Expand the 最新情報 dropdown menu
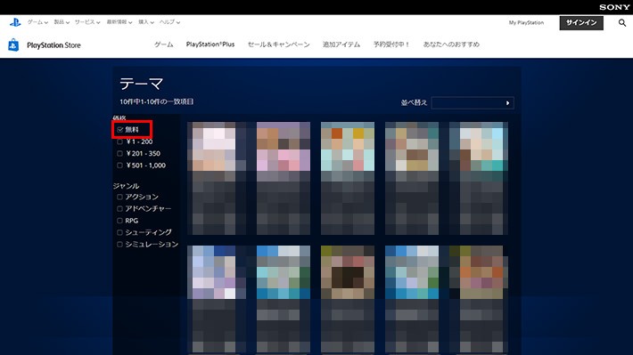This screenshot has height=355, width=633. [119, 22]
